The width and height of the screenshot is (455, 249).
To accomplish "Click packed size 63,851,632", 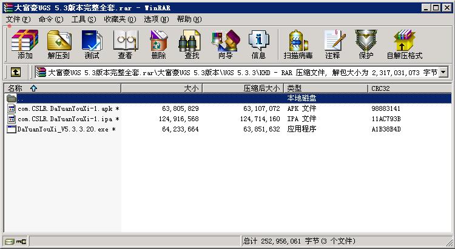I will pos(261,129).
